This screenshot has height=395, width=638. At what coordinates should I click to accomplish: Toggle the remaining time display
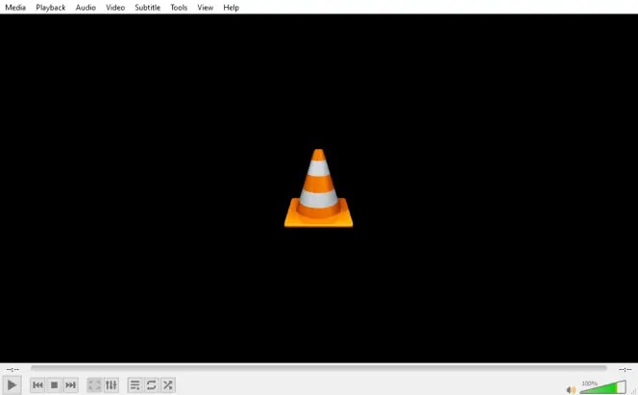click(x=625, y=369)
